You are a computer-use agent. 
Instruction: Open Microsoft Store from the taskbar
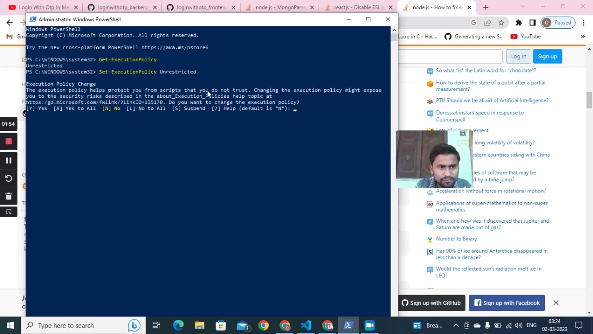pos(221,325)
